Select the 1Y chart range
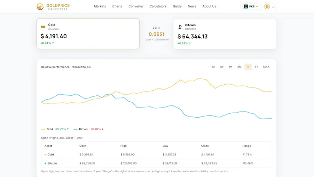This screenshot has height=177, width=314. click(x=248, y=67)
